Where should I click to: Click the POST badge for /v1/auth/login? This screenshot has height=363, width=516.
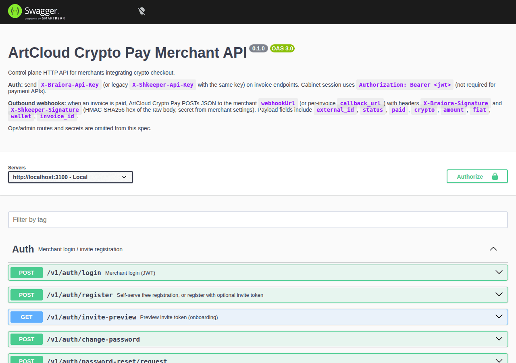[x=27, y=273]
